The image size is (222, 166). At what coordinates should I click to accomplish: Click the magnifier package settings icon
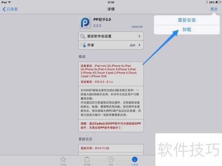coord(83,36)
